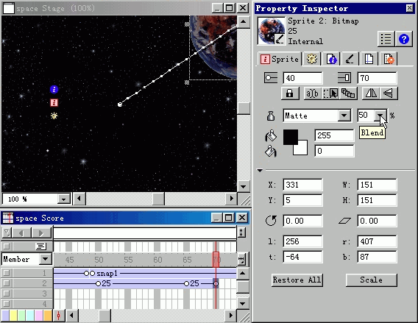Click the X position field
418x323 pixels.
click(302, 185)
